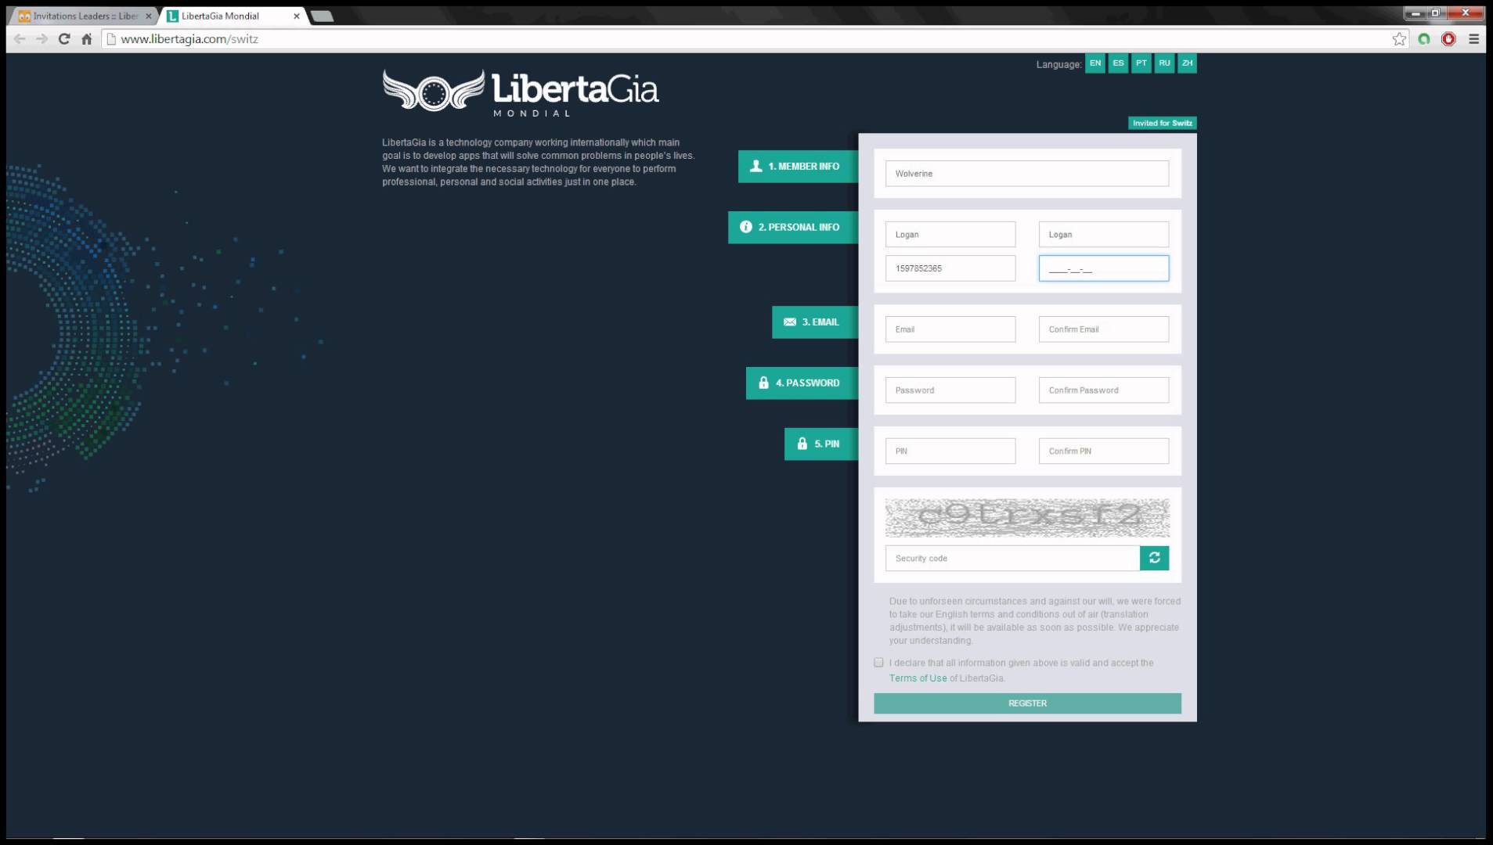Focus the Confirm PIN field
Viewport: 1493px width, 845px height.
(x=1104, y=451)
